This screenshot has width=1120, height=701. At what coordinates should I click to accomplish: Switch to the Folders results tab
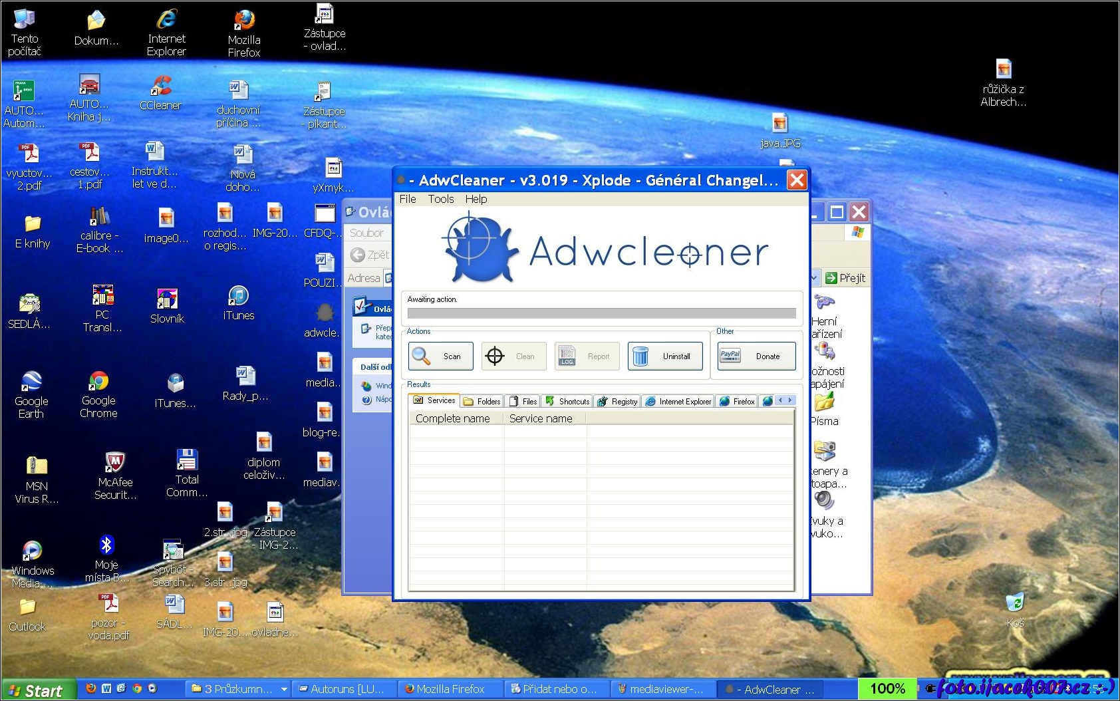[482, 401]
